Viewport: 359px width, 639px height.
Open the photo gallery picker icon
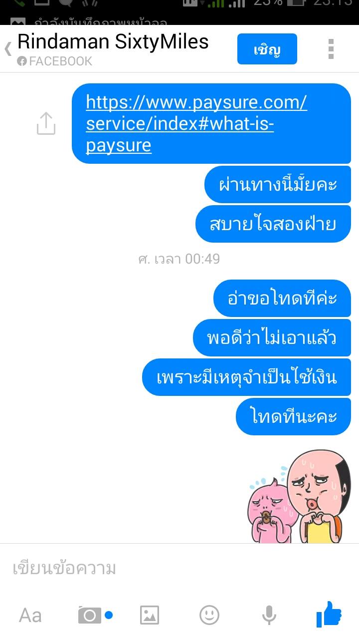pyautogui.click(x=150, y=615)
